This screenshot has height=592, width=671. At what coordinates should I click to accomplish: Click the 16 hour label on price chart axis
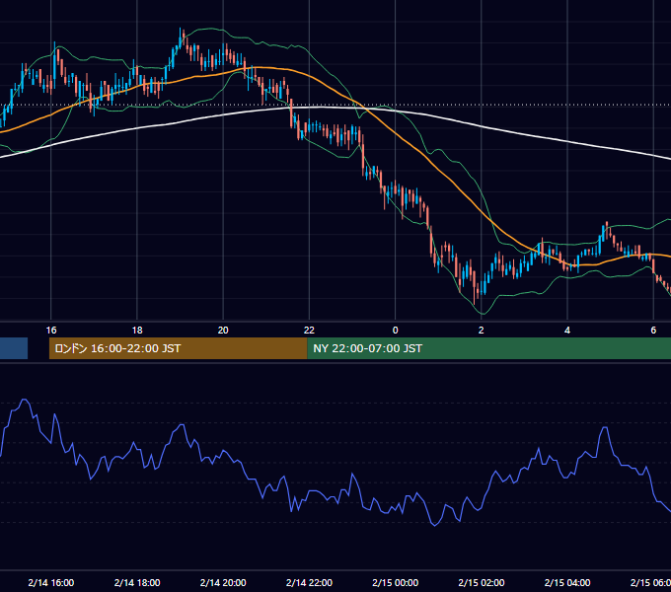[51, 331]
